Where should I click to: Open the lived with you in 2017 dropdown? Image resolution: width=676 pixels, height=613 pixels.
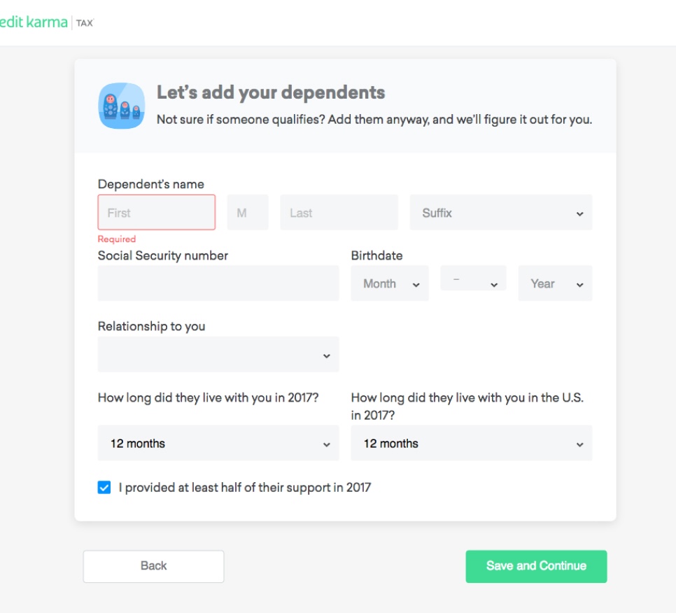[x=218, y=443]
